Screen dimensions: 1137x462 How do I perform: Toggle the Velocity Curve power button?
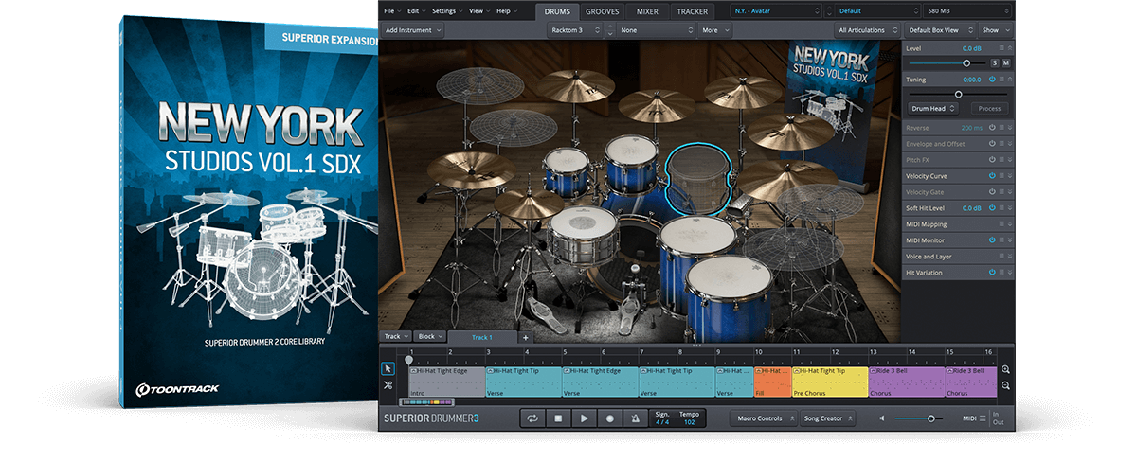point(992,176)
